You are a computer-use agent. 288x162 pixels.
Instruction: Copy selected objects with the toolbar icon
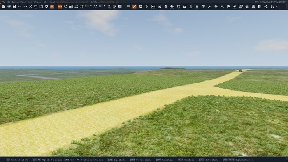[36, 7]
